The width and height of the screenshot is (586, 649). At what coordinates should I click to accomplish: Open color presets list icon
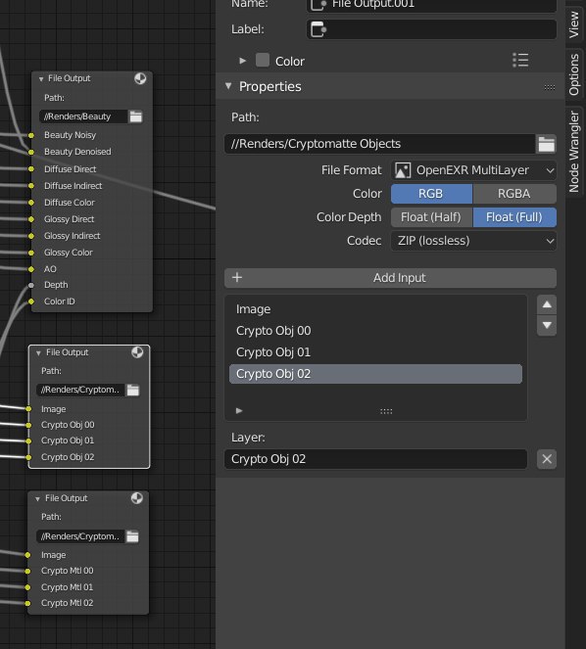520,61
